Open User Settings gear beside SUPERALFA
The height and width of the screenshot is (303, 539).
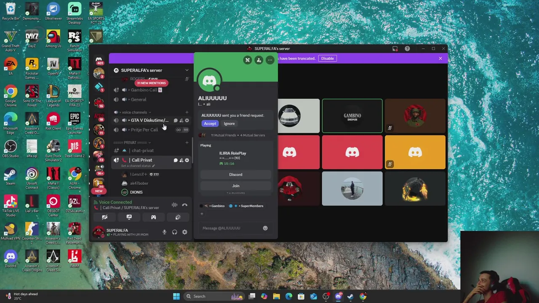[x=184, y=232]
